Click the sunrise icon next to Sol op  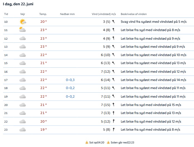pyautogui.click(x=87, y=142)
